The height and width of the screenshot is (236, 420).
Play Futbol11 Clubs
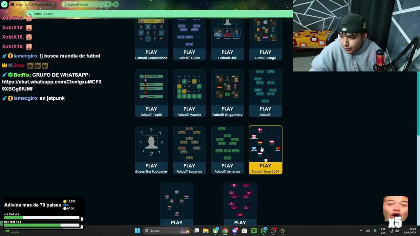189,40
